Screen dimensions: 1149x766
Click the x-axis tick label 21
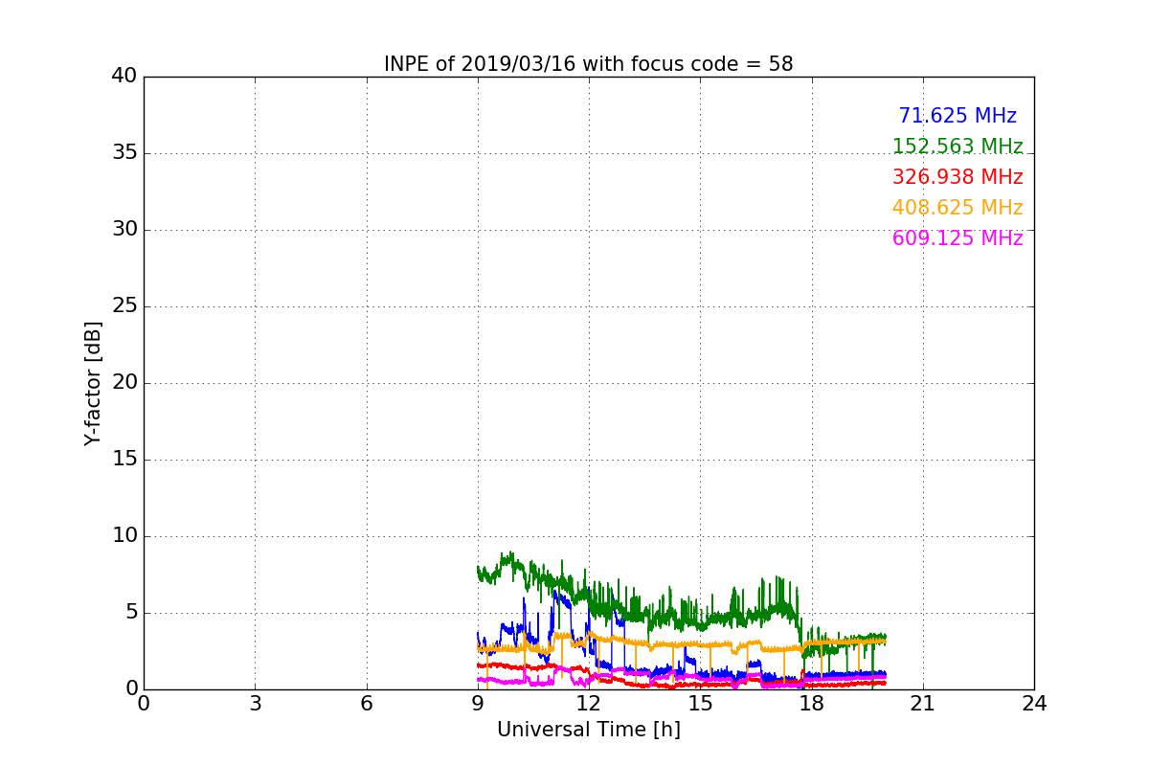pos(923,704)
